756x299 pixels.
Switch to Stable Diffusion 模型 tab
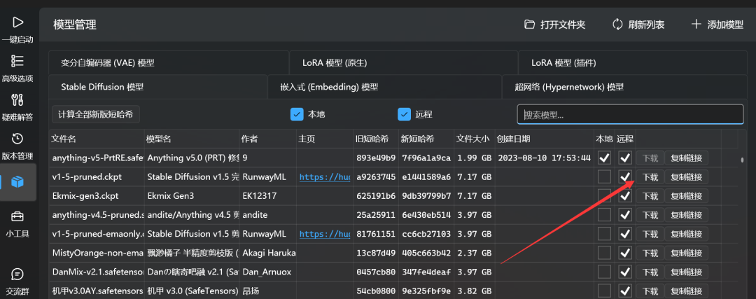157,87
